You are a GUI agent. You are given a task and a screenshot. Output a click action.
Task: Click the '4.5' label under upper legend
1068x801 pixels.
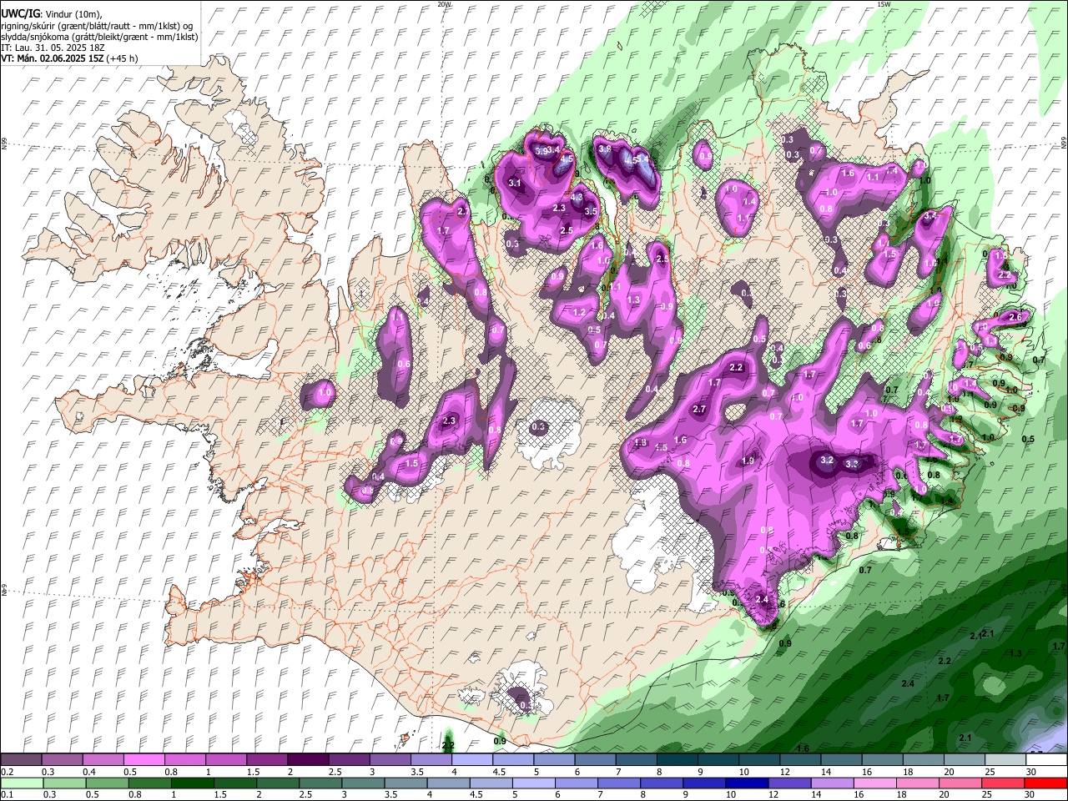[499, 772]
